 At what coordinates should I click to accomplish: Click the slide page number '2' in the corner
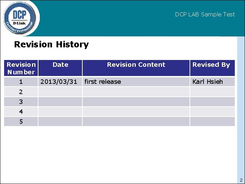coord(241,180)
